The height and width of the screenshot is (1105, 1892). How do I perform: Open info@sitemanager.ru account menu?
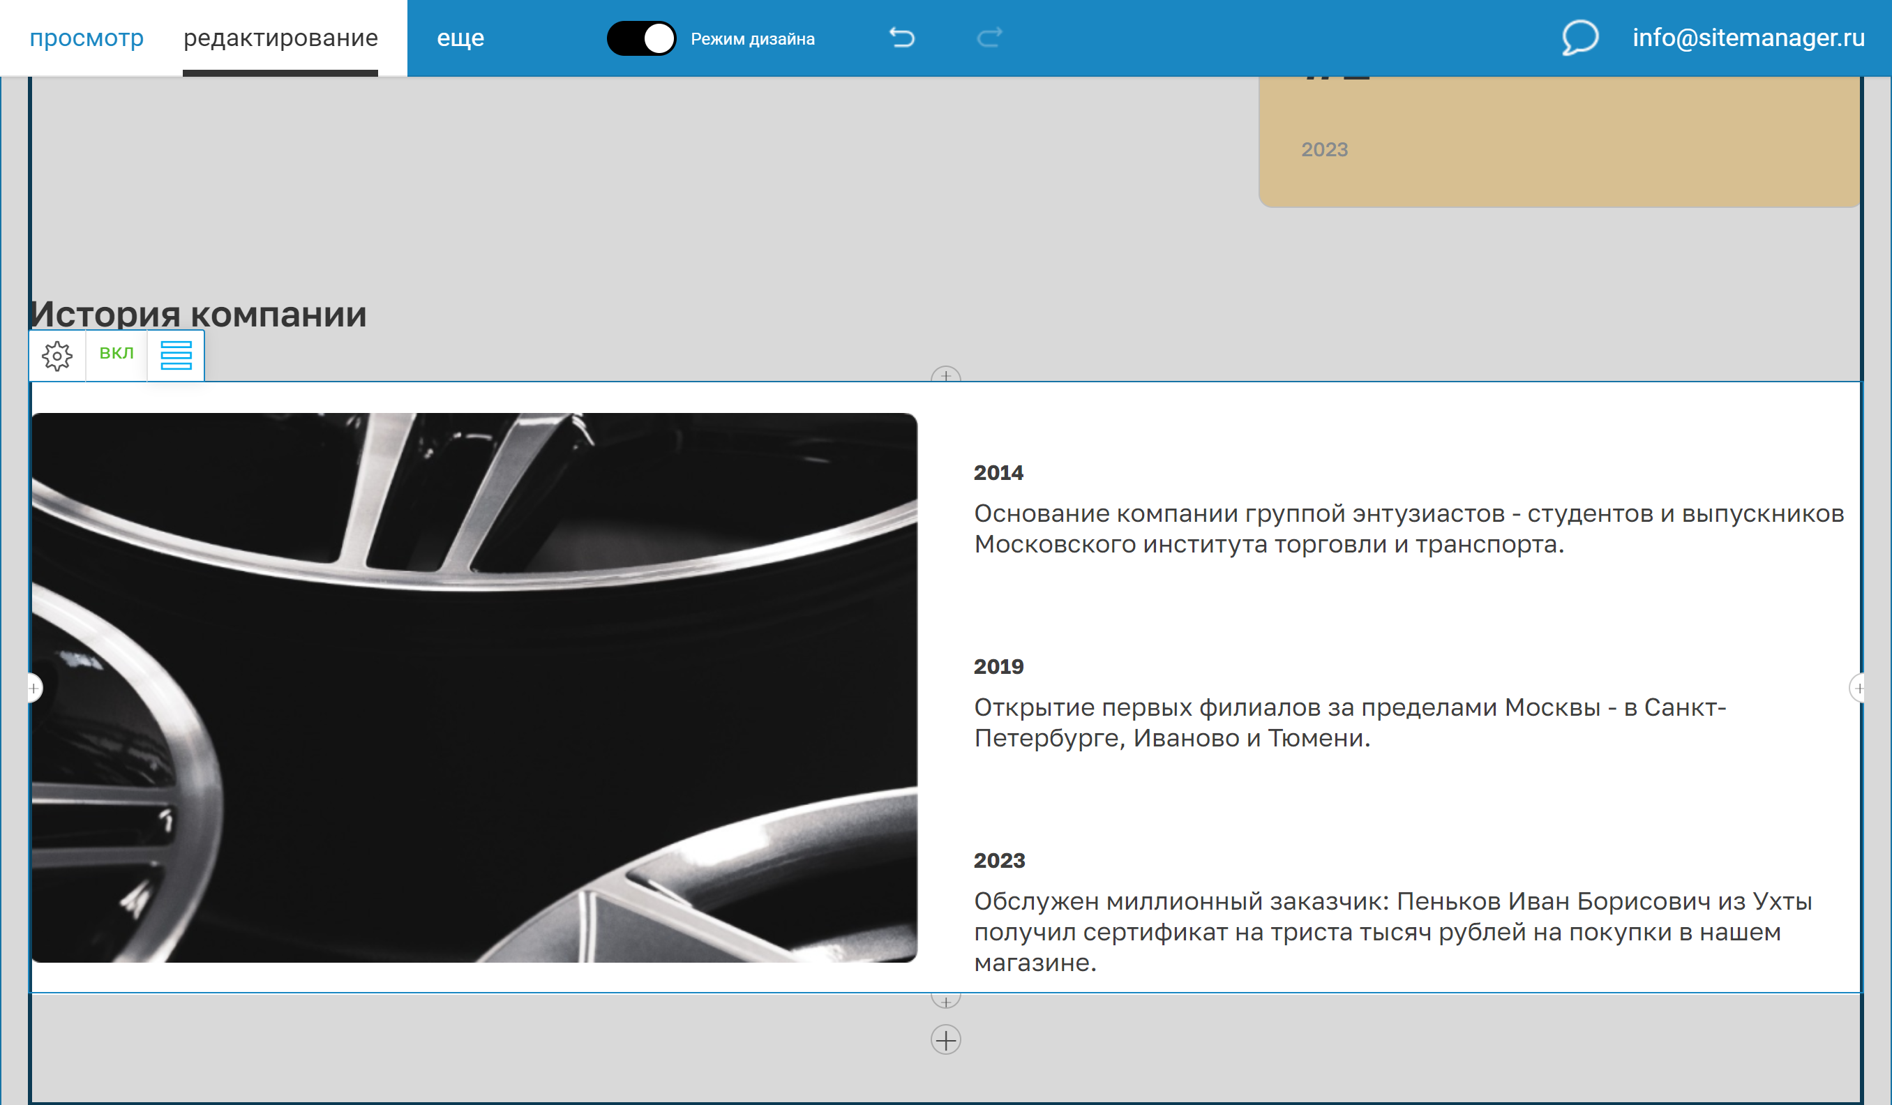tap(1748, 38)
